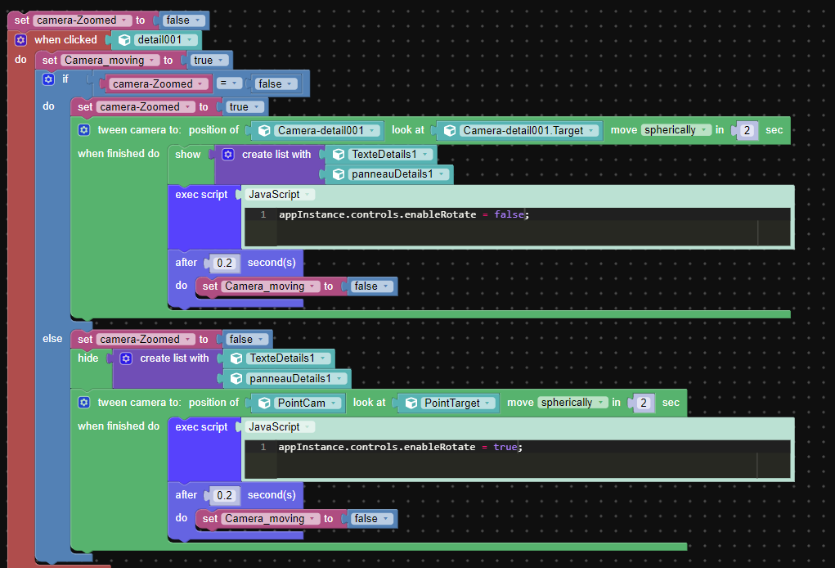Open the JavaScript language dropdown in second exec script
The width and height of the screenshot is (835, 568).
[279, 426]
